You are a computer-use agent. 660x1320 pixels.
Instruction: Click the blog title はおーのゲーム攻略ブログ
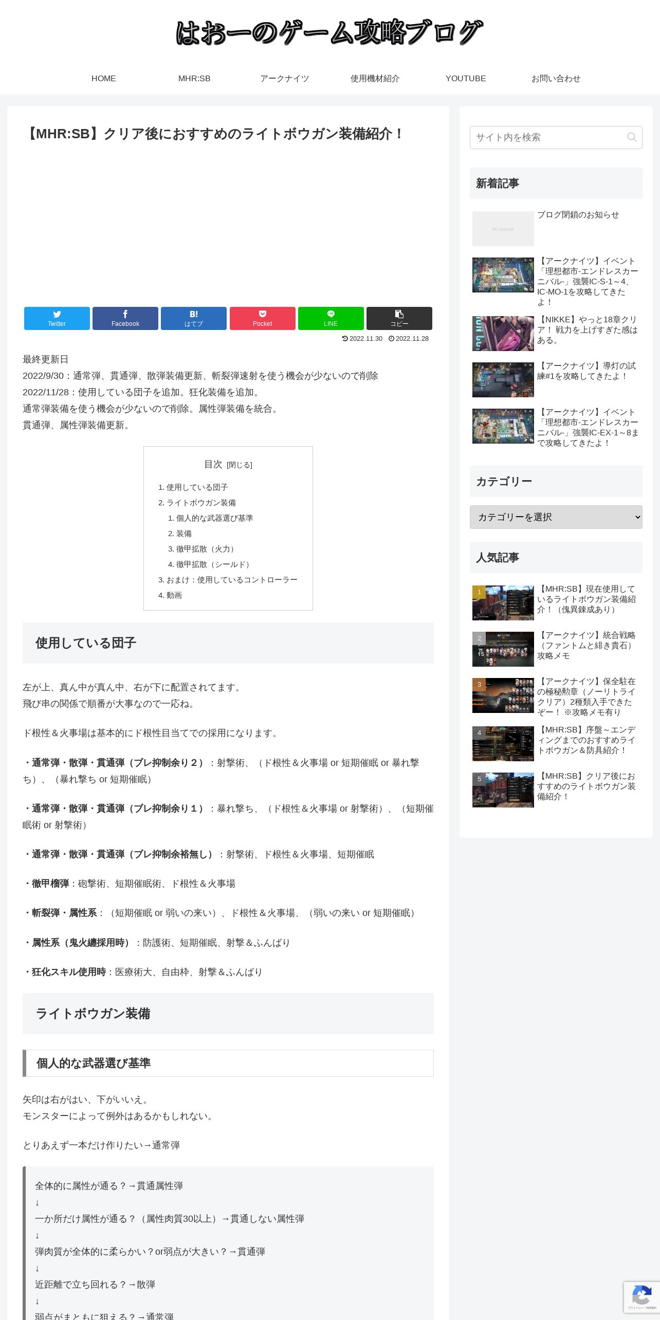point(329,32)
